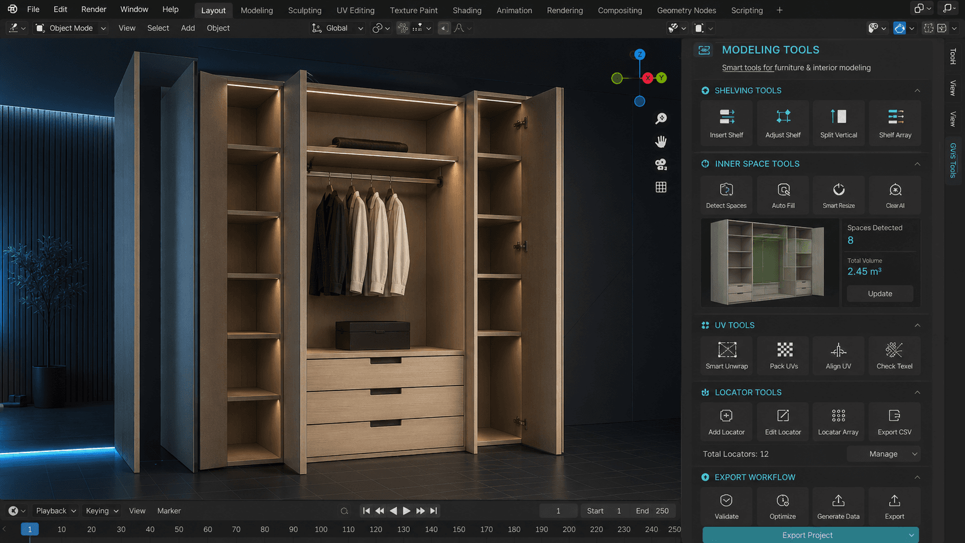
Task: Click the pan hand viewport icon
Action: pos(661,141)
